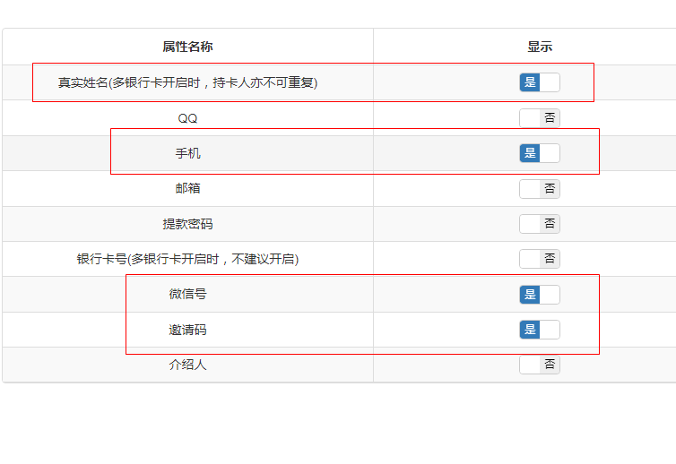The width and height of the screenshot is (676, 464).
Task: Select the QQ attribute name cell
Action: coord(187,118)
